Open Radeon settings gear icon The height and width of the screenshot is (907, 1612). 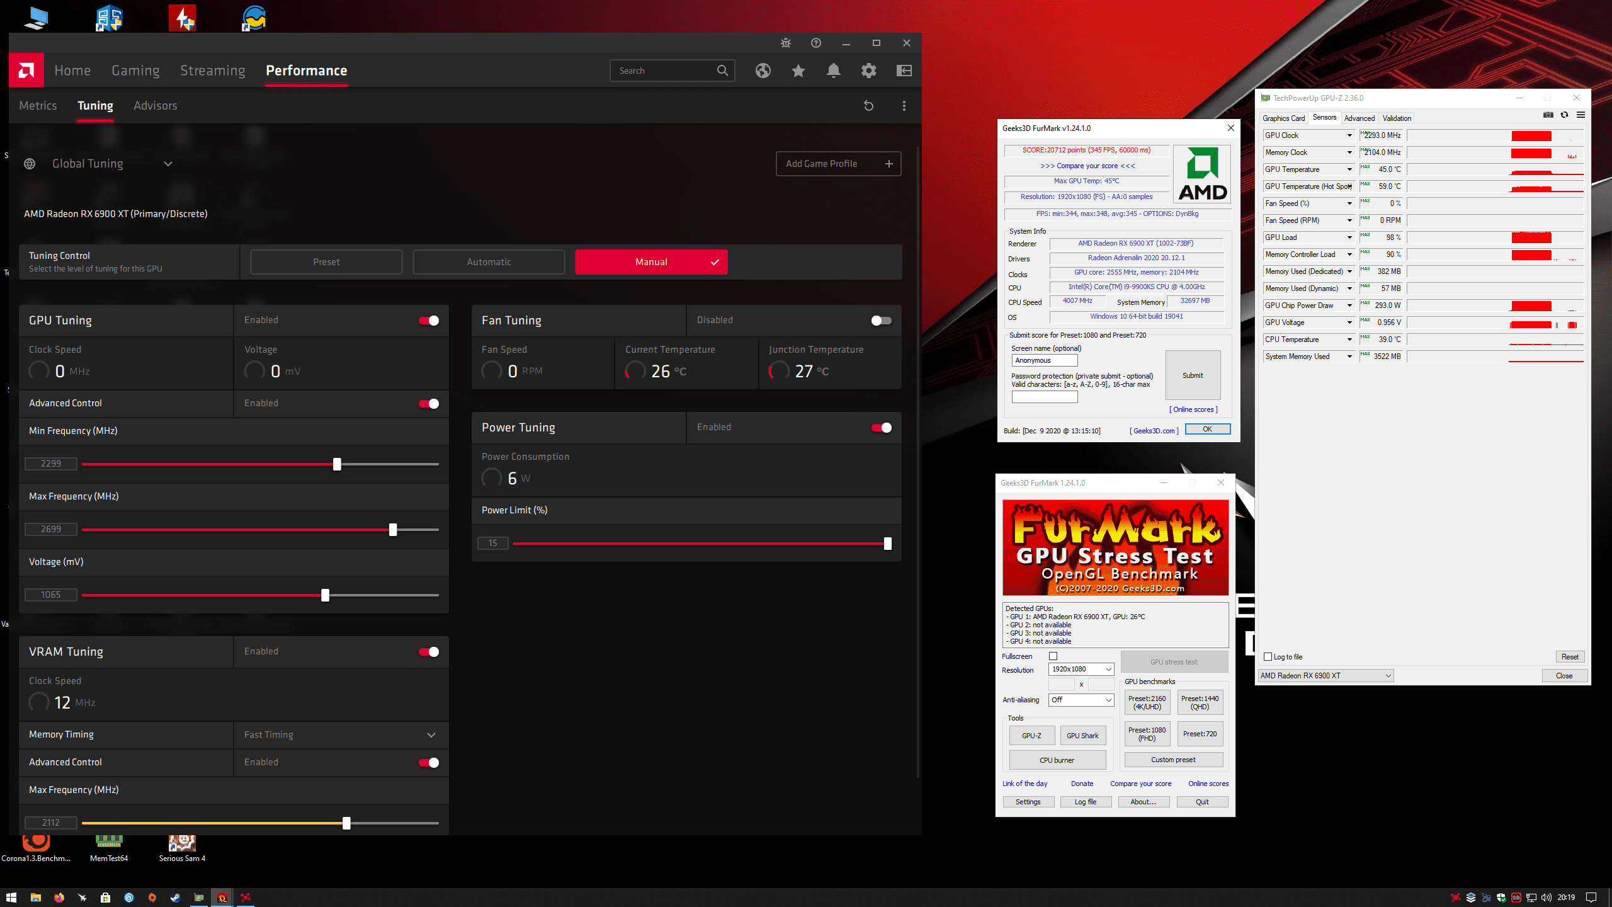pyautogui.click(x=869, y=71)
